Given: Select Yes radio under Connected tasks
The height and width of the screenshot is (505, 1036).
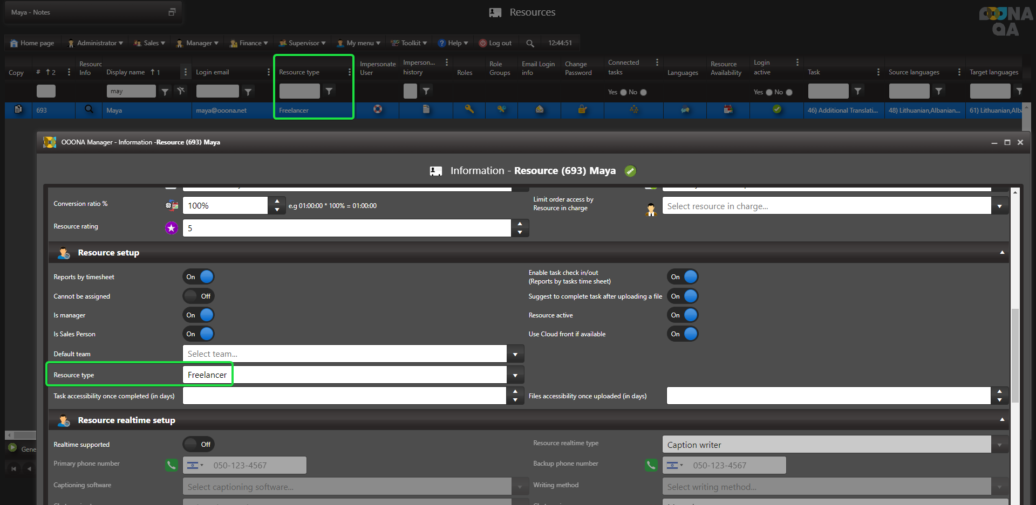Looking at the screenshot, I should tap(623, 92).
